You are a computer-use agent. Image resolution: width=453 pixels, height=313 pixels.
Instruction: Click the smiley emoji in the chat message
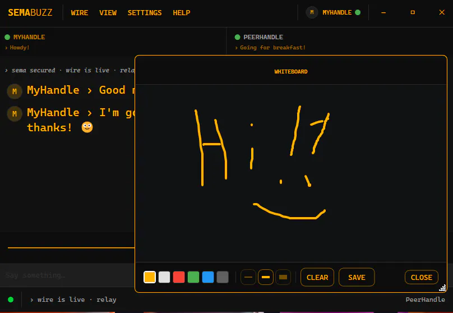tap(87, 127)
